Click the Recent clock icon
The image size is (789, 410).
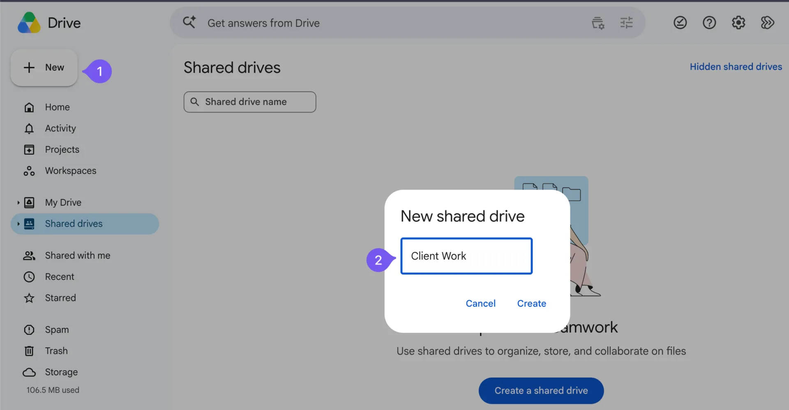tap(29, 277)
